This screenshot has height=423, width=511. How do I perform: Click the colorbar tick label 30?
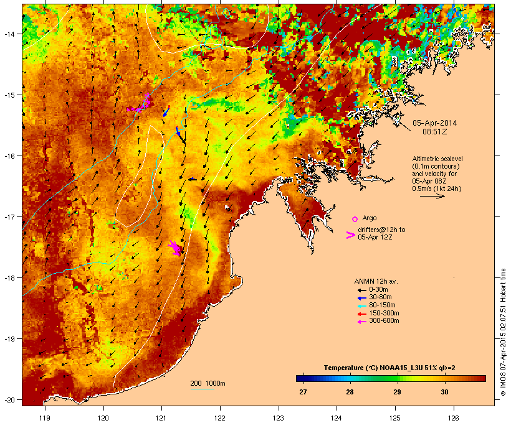(444, 392)
